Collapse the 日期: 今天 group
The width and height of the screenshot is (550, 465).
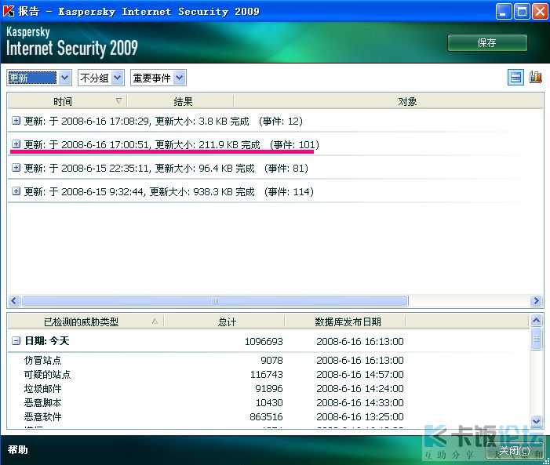[x=16, y=340]
